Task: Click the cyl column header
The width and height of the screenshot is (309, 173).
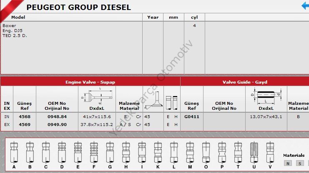Action: click(194, 17)
